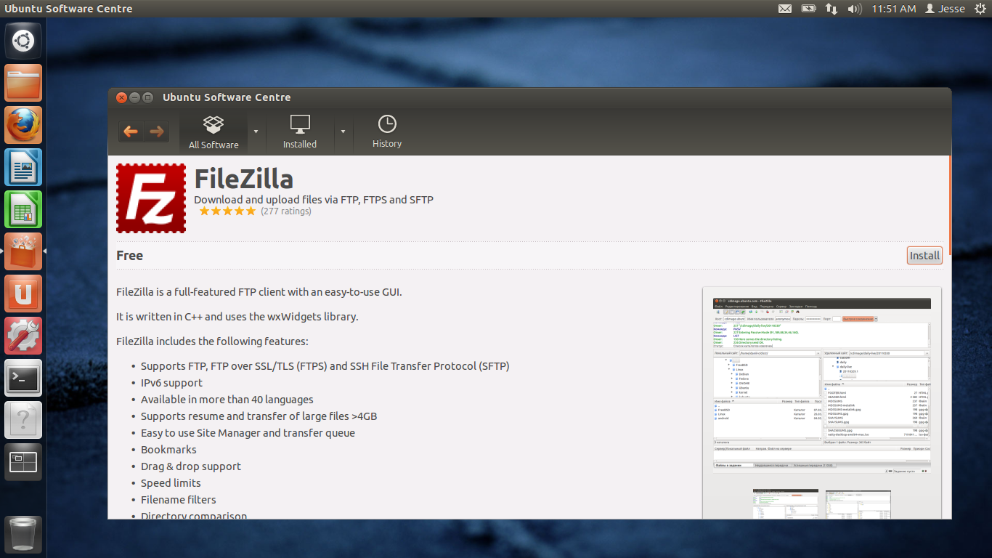Go back with the left arrow button

pos(131,132)
